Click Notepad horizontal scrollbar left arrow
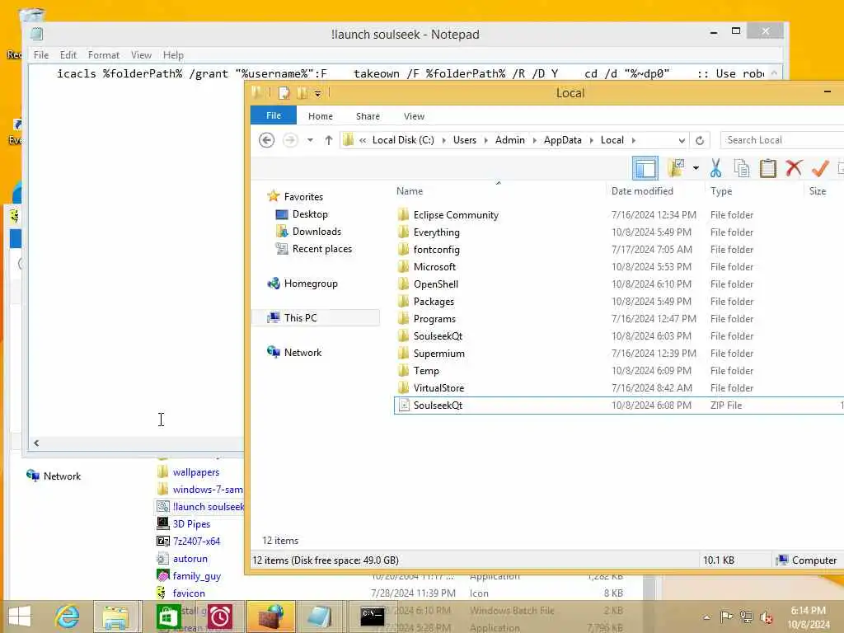844x633 pixels. 36,443
